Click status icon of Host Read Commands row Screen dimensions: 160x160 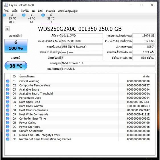click(8, 110)
